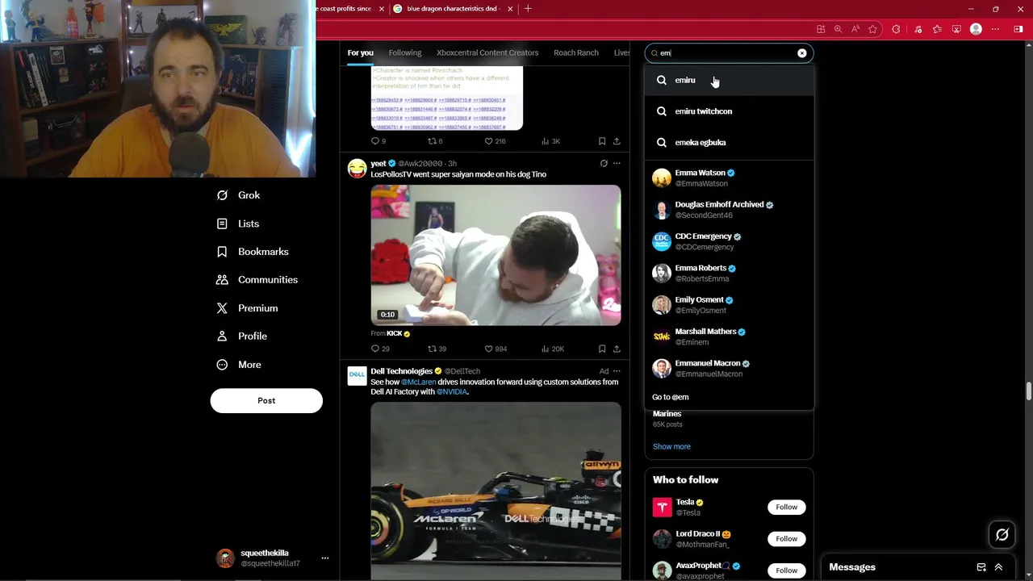The image size is (1033, 581).
Task: Open Emma Roberts profile suggestion
Action: (x=729, y=273)
